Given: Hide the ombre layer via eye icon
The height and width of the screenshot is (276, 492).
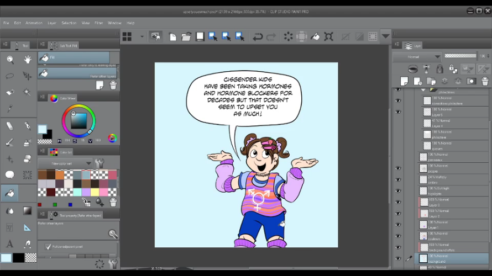Looking at the screenshot, I should click(x=398, y=179).
